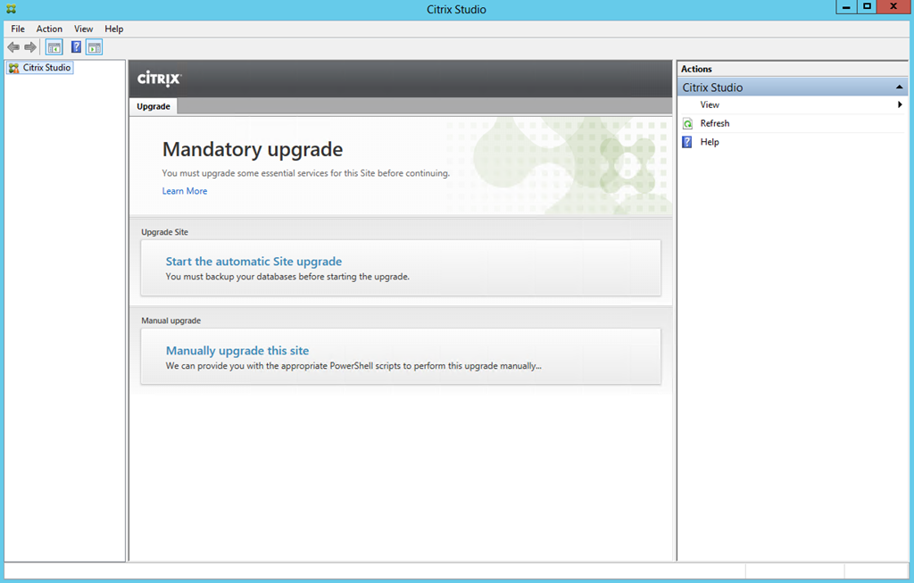Click the Forward arrow toolbar icon
Screen dimensions: 914x583
click(30, 47)
